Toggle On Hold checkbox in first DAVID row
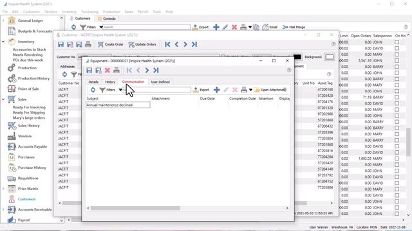 (397, 48)
